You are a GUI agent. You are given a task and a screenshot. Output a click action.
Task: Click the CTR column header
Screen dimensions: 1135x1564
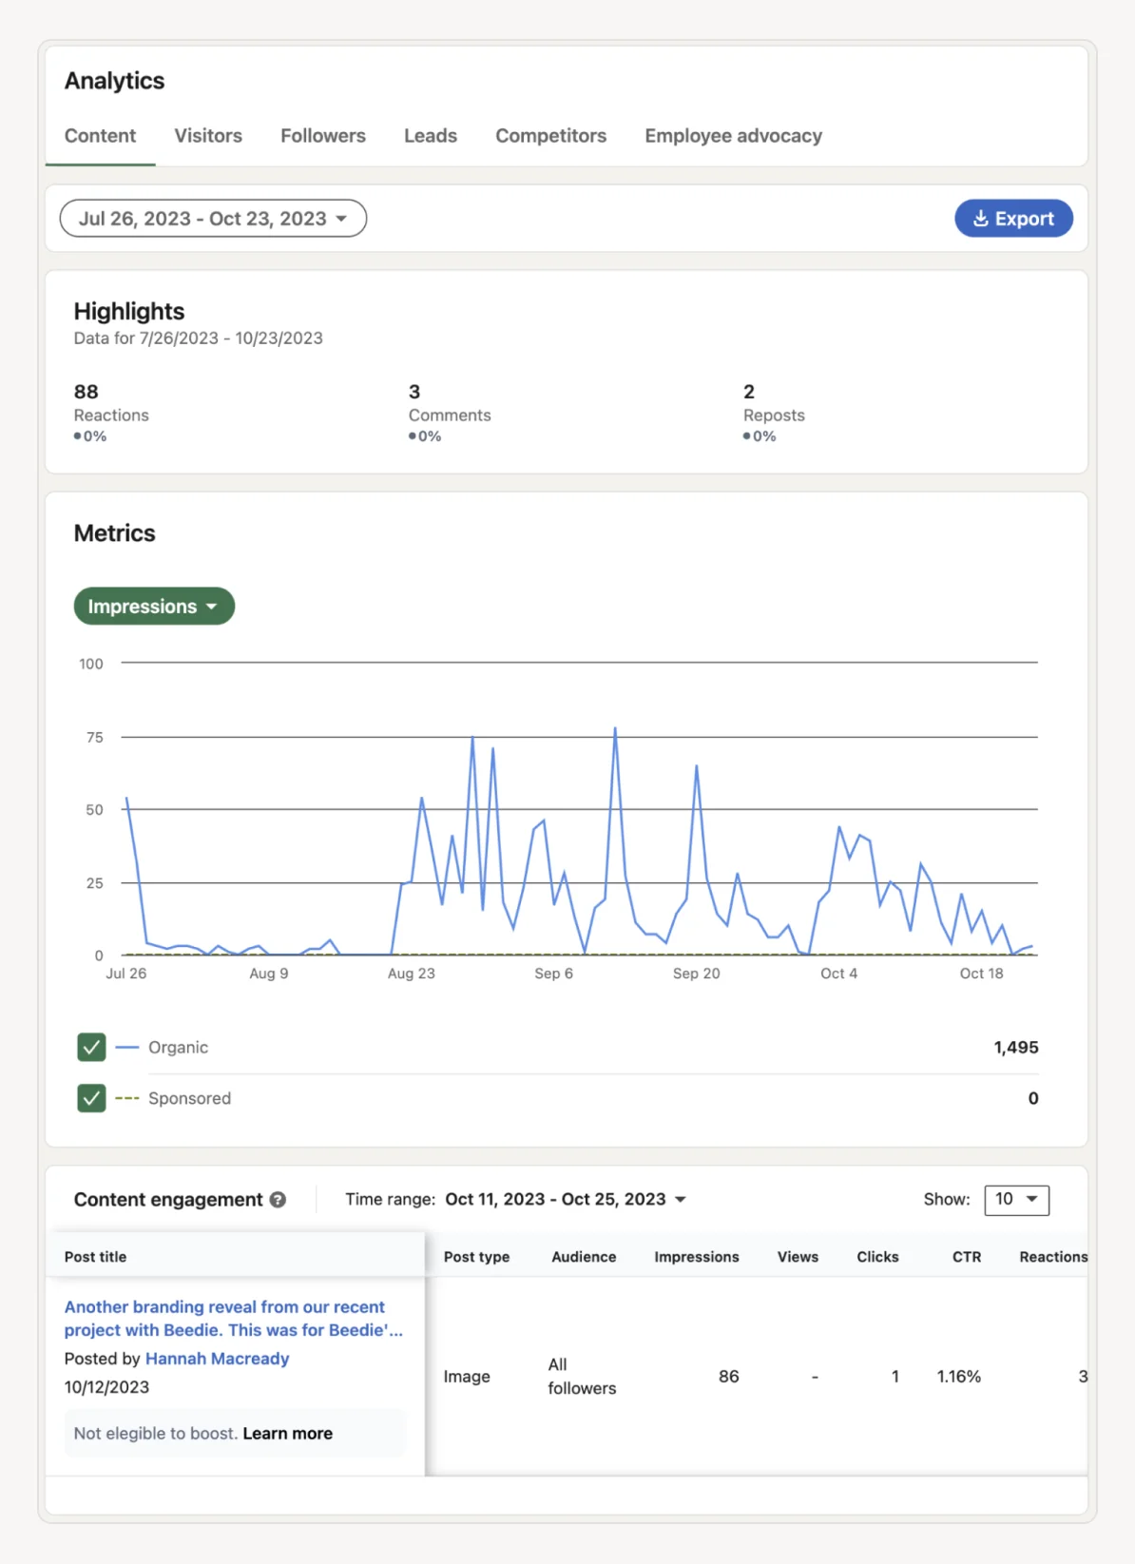click(x=967, y=1257)
